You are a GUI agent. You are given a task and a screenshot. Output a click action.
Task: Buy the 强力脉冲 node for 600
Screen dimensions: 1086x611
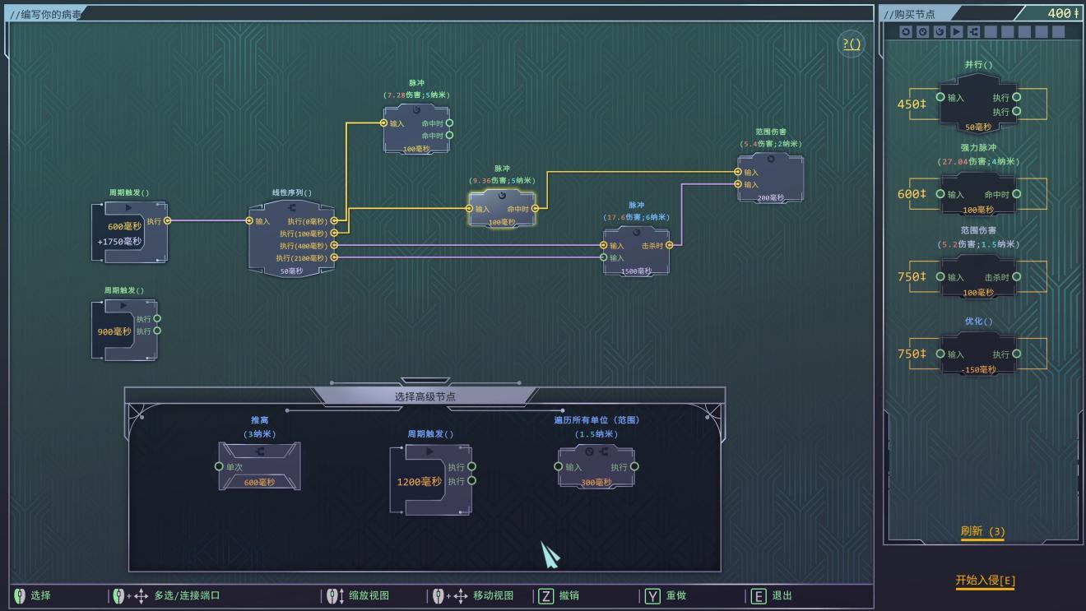pos(978,194)
